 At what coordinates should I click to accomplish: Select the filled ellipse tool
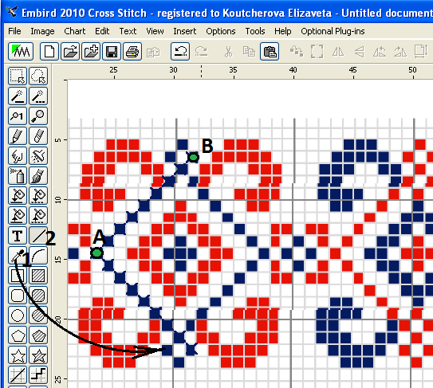click(x=38, y=315)
